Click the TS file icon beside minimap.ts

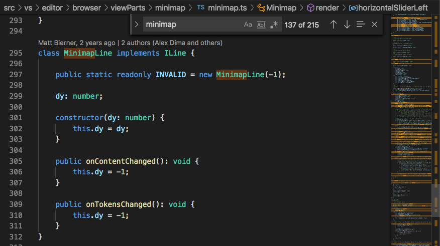201,8
